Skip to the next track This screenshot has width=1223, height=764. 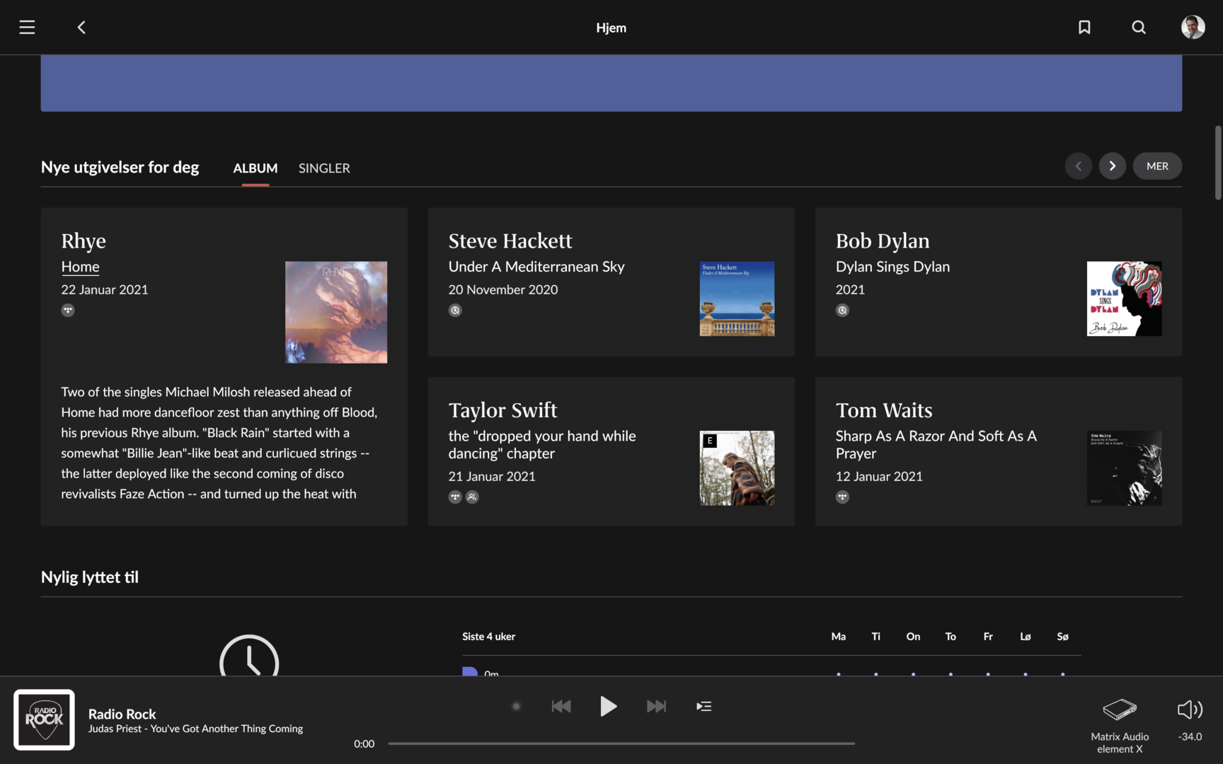pyautogui.click(x=656, y=706)
